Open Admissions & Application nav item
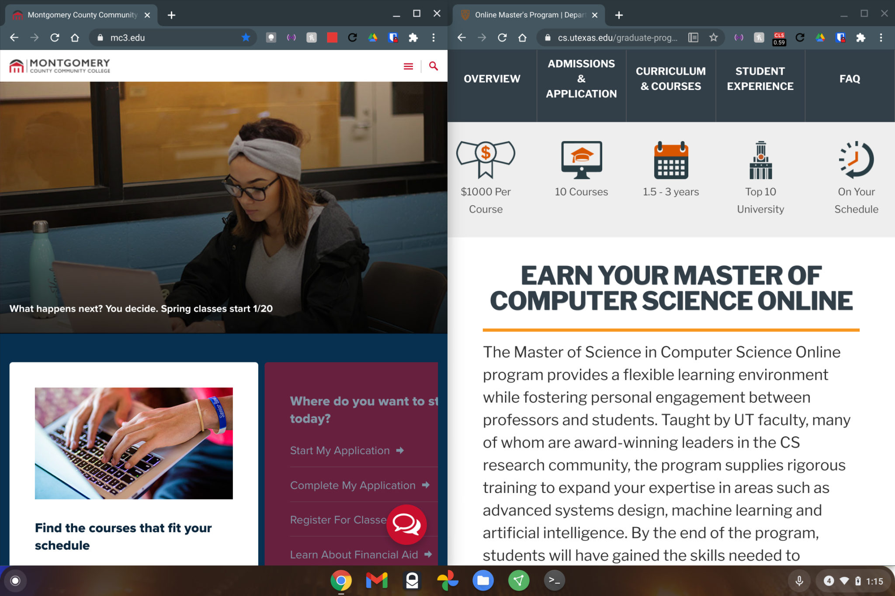Viewport: 895px width, 596px height. click(x=581, y=79)
